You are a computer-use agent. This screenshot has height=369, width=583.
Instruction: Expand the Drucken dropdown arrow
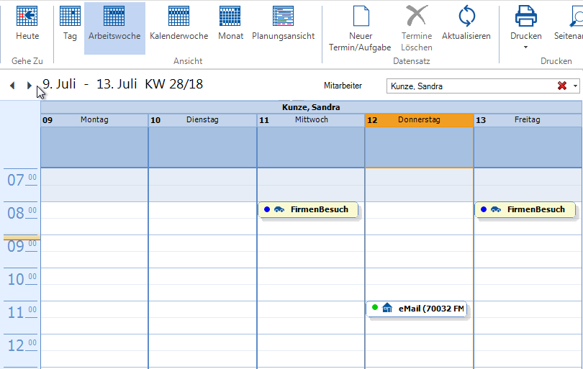point(525,47)
